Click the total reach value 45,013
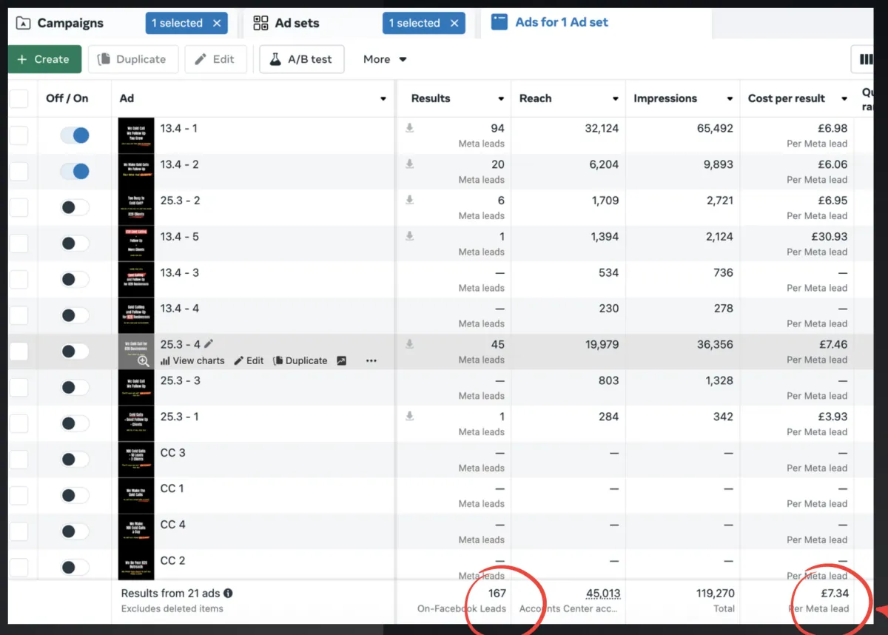Image resolution: width=888 pixels, height=635 pixels. tap(603, 593)
